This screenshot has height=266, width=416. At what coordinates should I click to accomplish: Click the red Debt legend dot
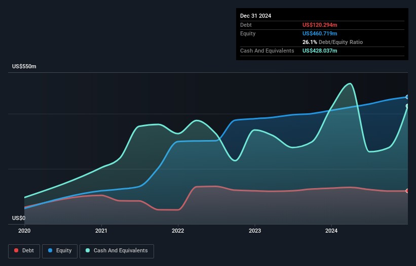coord(16,250)
